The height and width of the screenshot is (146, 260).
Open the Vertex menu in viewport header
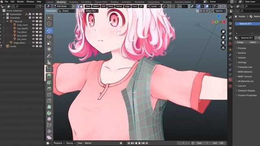(119, 6)
